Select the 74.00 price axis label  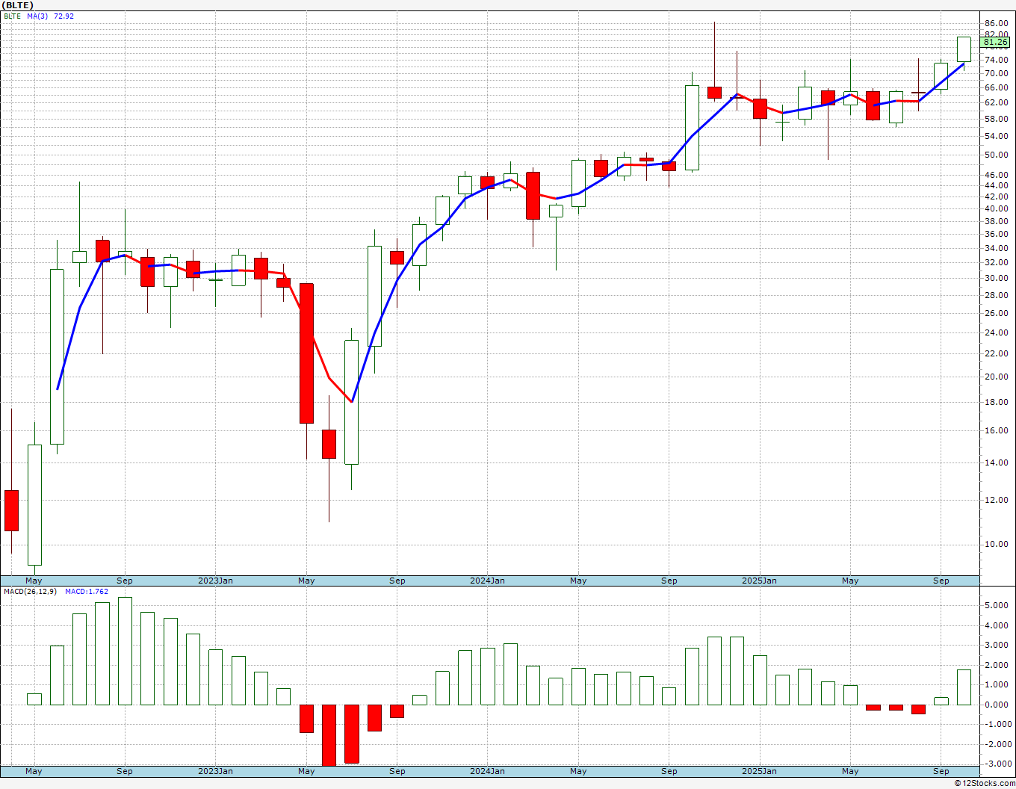click(x=996, y=60)
